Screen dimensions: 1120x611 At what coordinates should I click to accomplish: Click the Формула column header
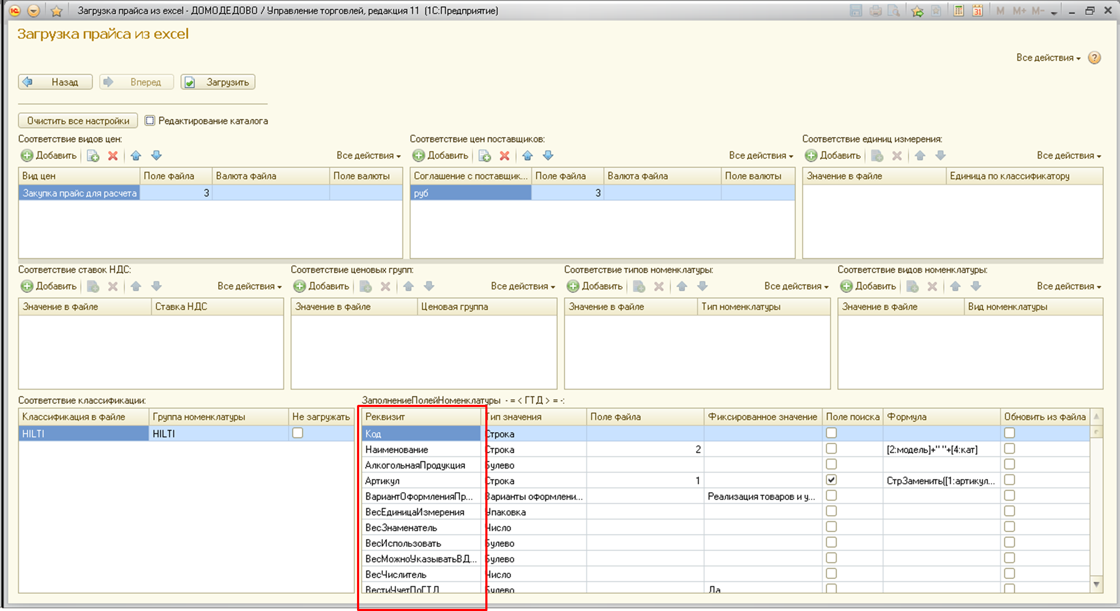point(941,417)
